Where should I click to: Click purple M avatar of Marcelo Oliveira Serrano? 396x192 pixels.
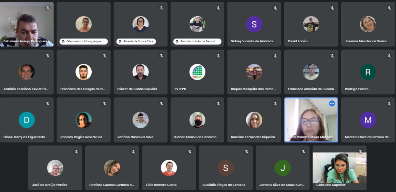click(x=368, y=120)
